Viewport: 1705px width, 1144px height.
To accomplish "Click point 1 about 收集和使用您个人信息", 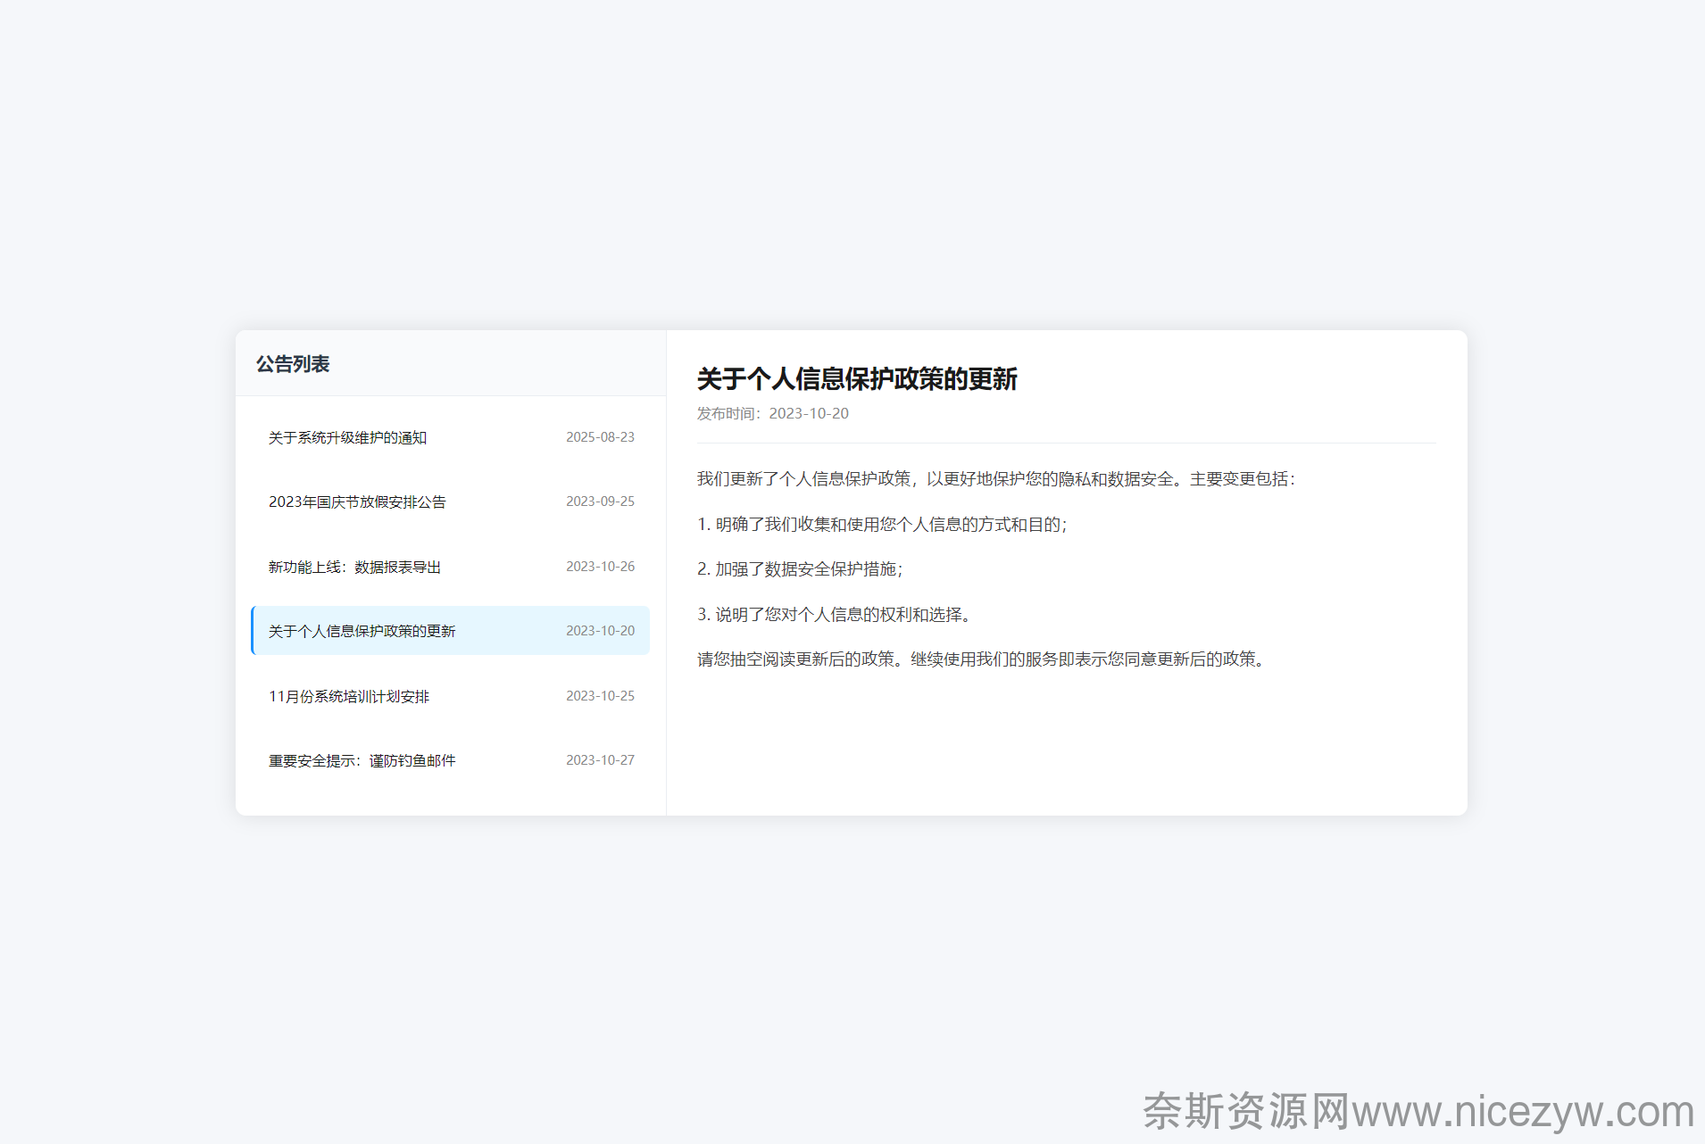I will [882, 525].
